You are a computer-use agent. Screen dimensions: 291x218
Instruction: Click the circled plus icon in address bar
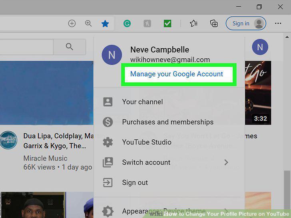click(x=72, y=24)
